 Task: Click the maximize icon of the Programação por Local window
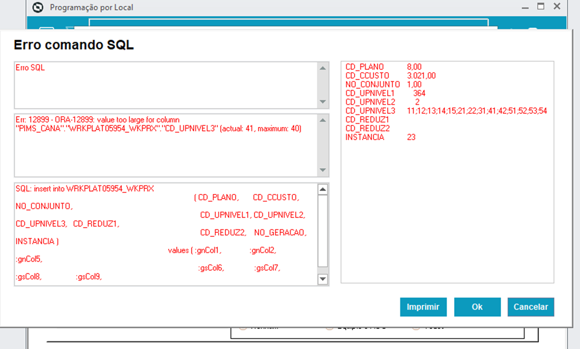(539, 7)
